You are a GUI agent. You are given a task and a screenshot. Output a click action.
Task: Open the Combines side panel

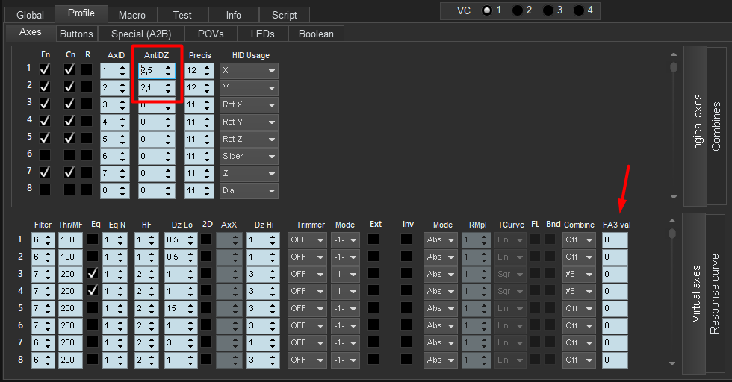click(x=716, y=127)
